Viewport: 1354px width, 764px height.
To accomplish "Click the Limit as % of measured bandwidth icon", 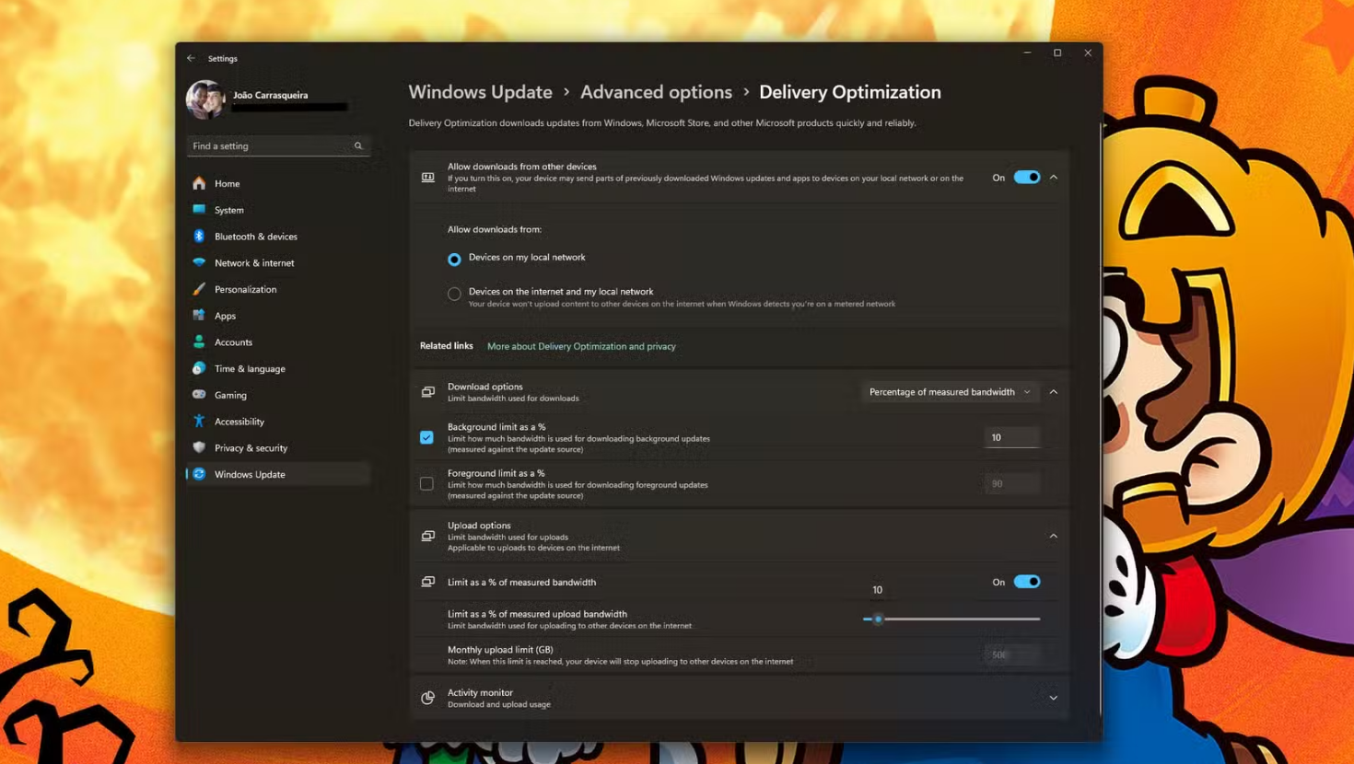I will click(x=428, y=582).
